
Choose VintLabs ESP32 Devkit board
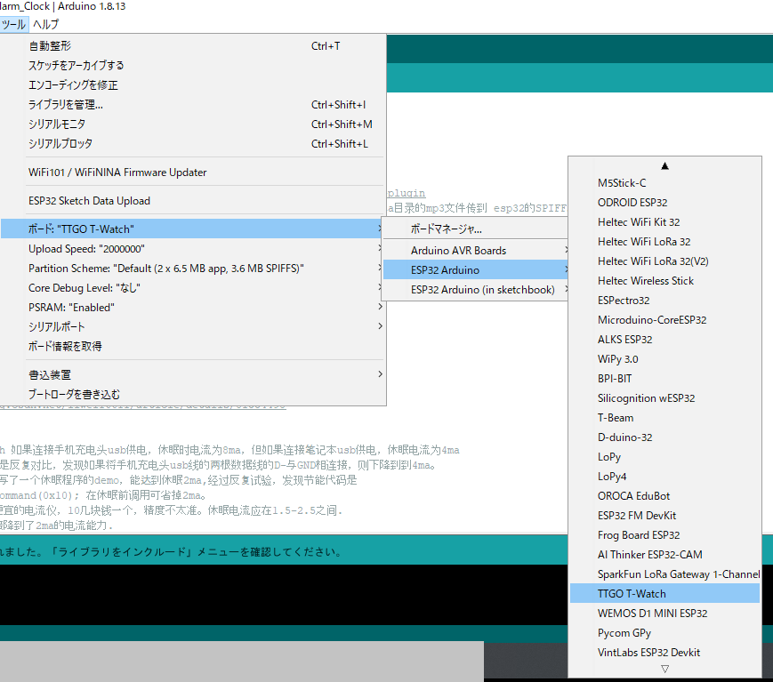(664, 653)
